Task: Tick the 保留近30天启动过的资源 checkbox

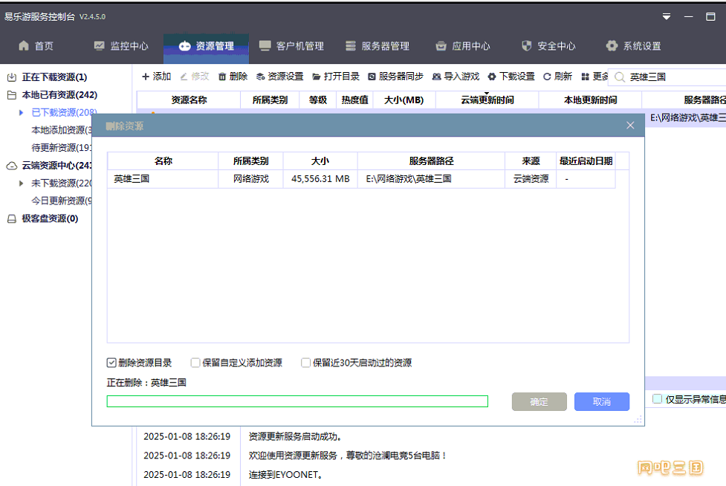Action: 305,363
